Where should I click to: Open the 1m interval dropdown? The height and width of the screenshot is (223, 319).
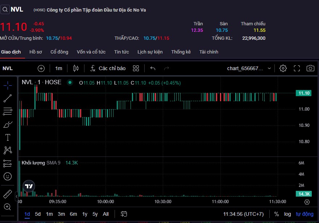[59, 68]
